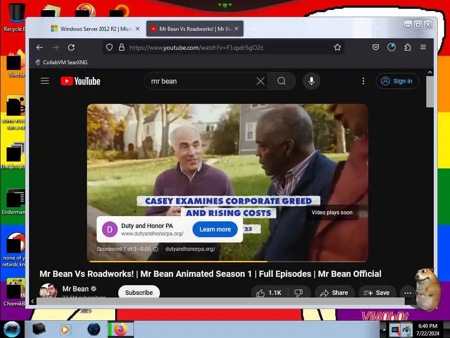This screenshot has width=450, height=338.
Task: Subscribe to the Mr Bean channel
Action: click(139, 292)
